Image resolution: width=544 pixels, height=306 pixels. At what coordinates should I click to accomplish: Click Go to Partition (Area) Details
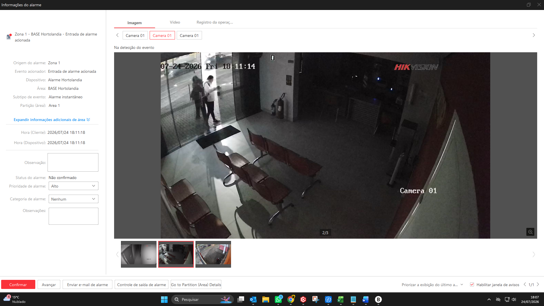[x=196, y=285]
